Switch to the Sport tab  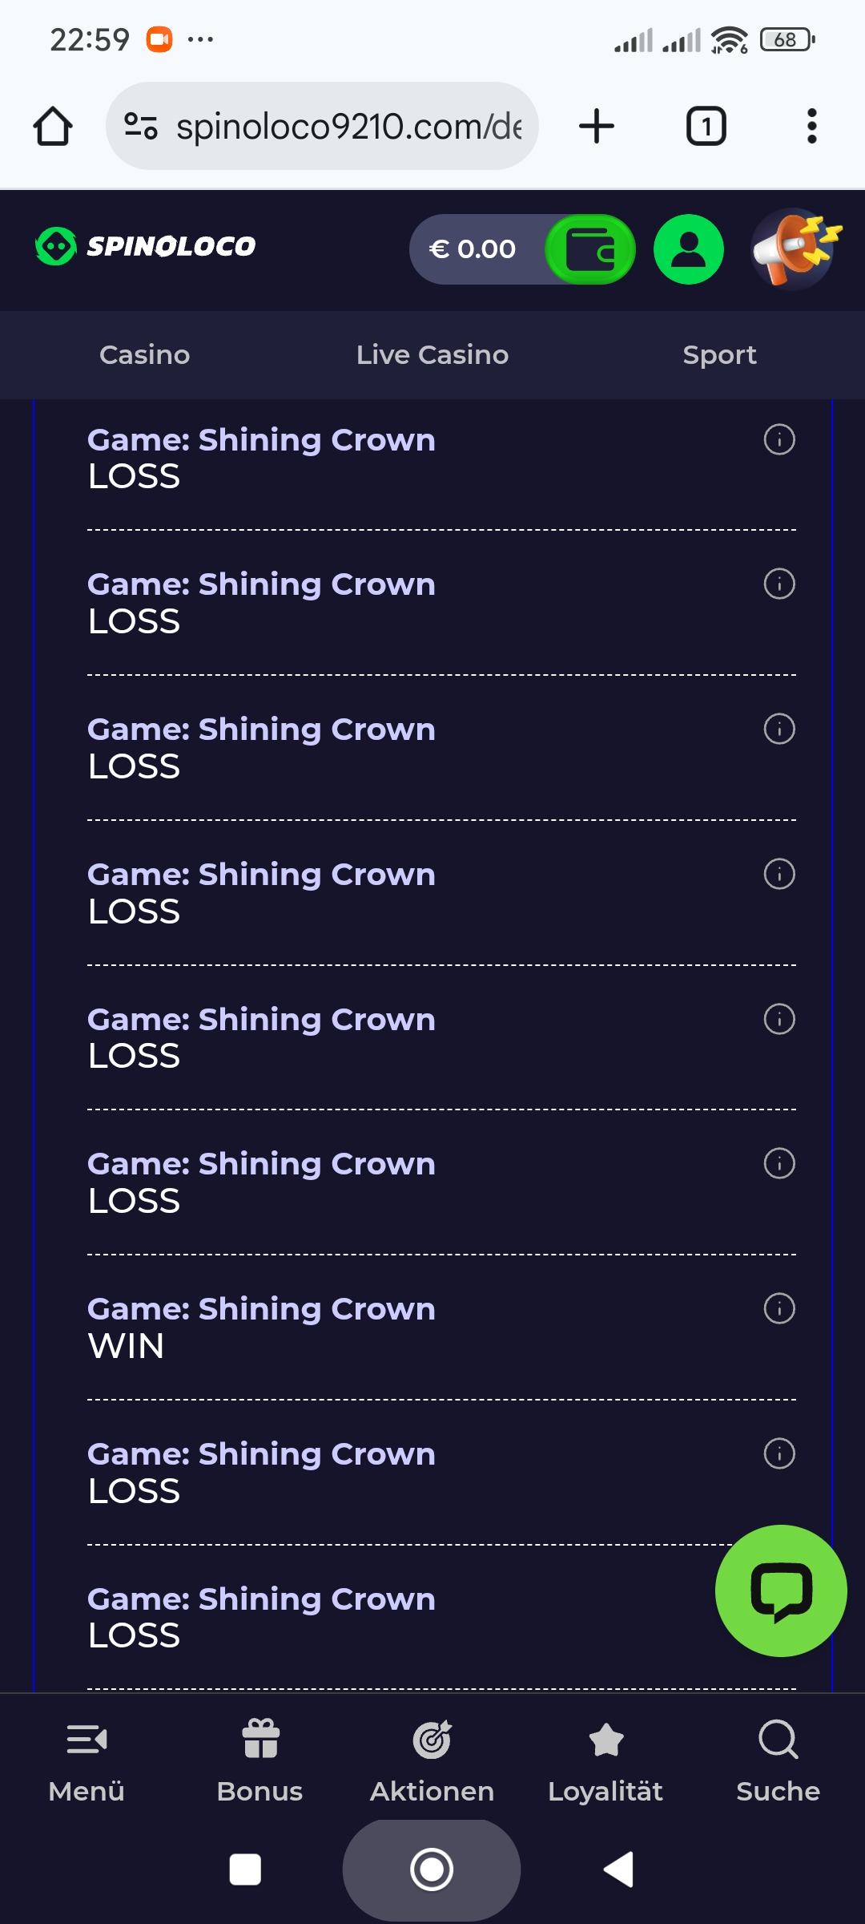coord(719,354)
